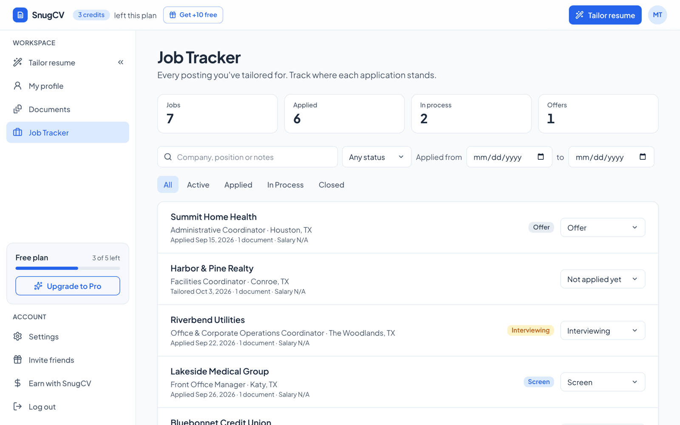Open status dropdown for Summit Home Health

(603, 227)
